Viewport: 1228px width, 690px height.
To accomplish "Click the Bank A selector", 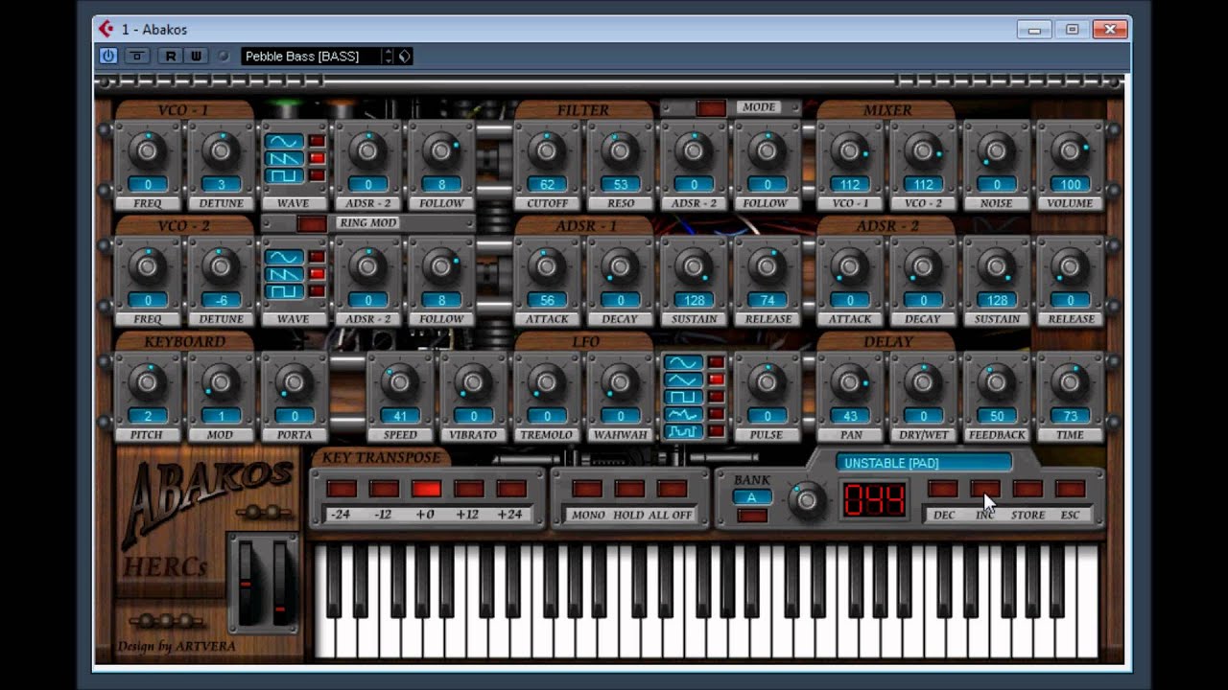I will click(752, 497).
